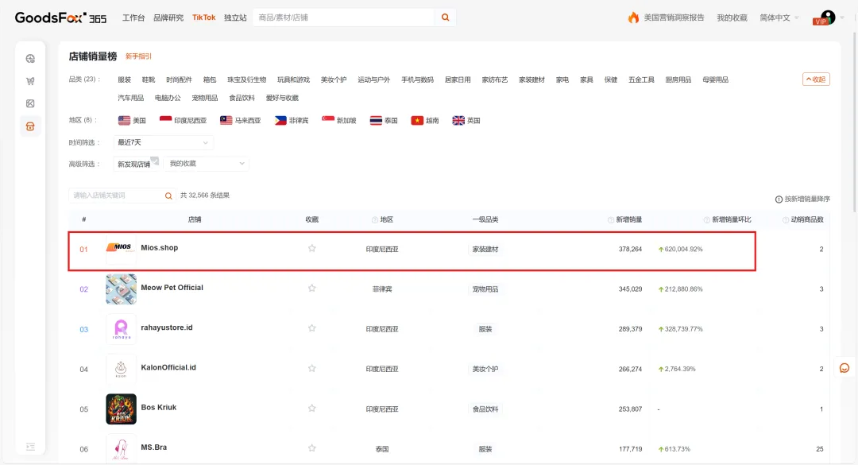
Task: Open the 最近7天 time filter dropdown
Action: click(163, 142)
